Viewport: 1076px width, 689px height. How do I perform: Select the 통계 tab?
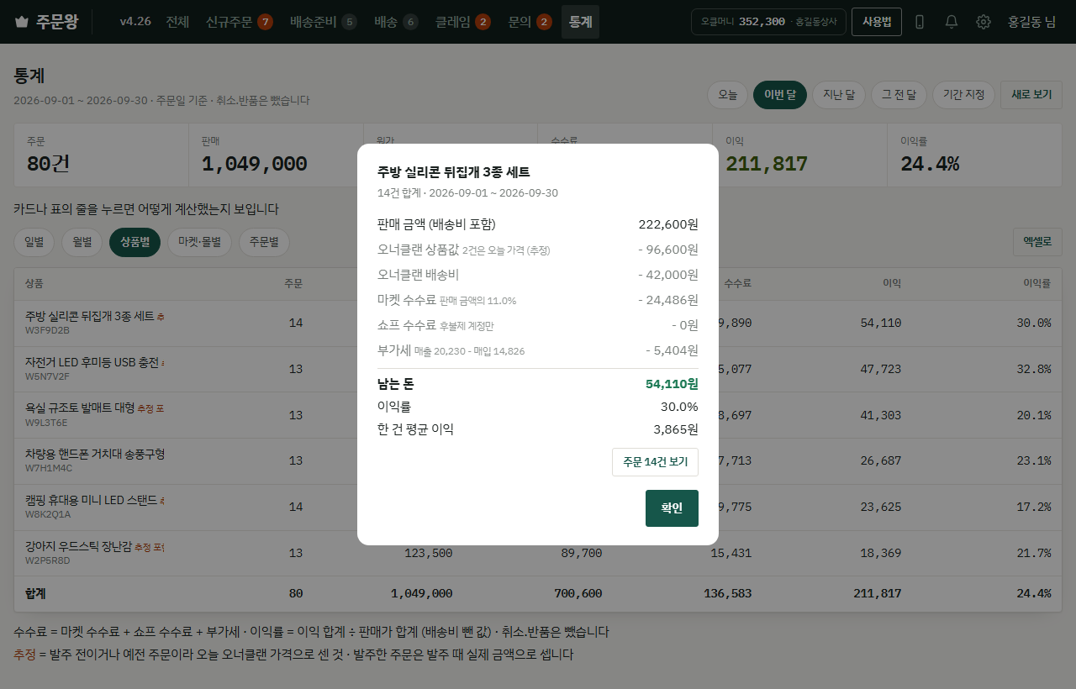pyautogui.click(x=580, y=22)
